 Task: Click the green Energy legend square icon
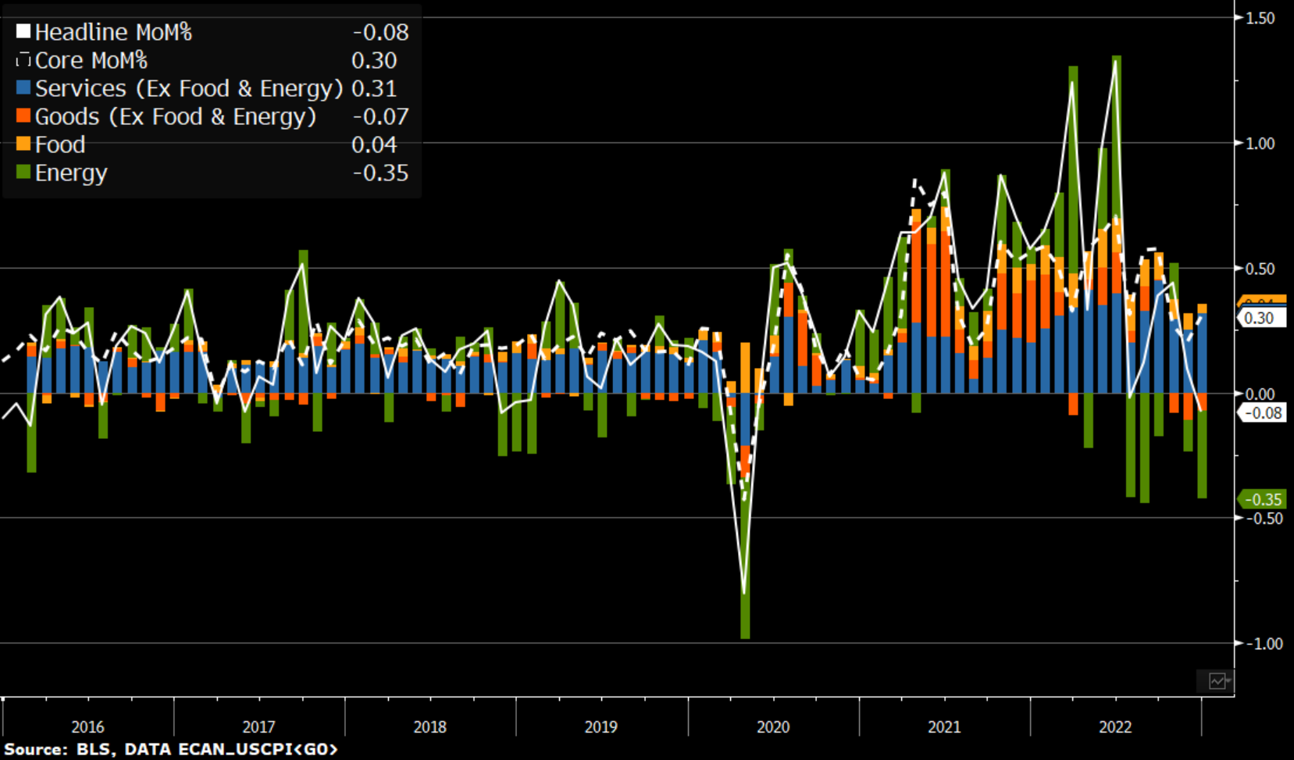23,171
